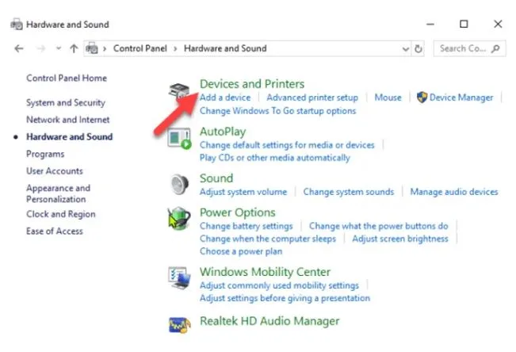
Task: Select the Control Panel breadcrumb
Action: pos(140,48)
